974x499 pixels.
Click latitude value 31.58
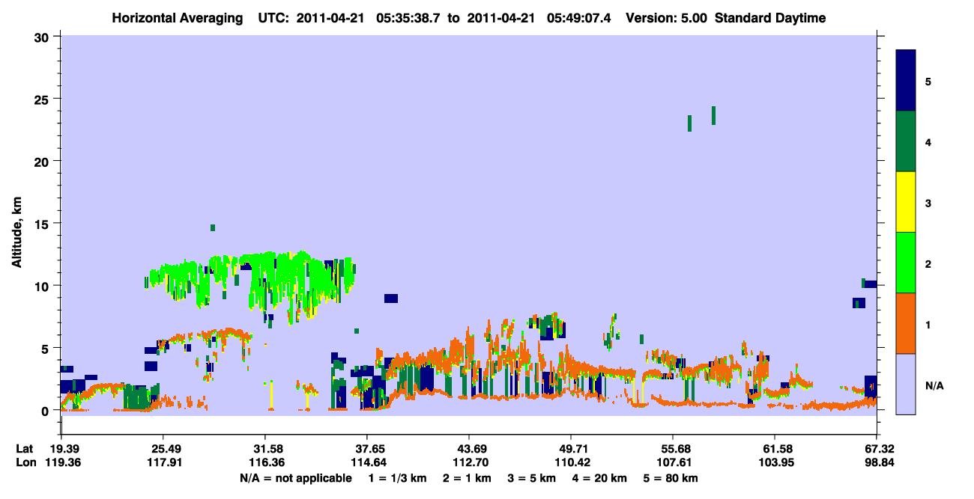click(x=265, y=449)
